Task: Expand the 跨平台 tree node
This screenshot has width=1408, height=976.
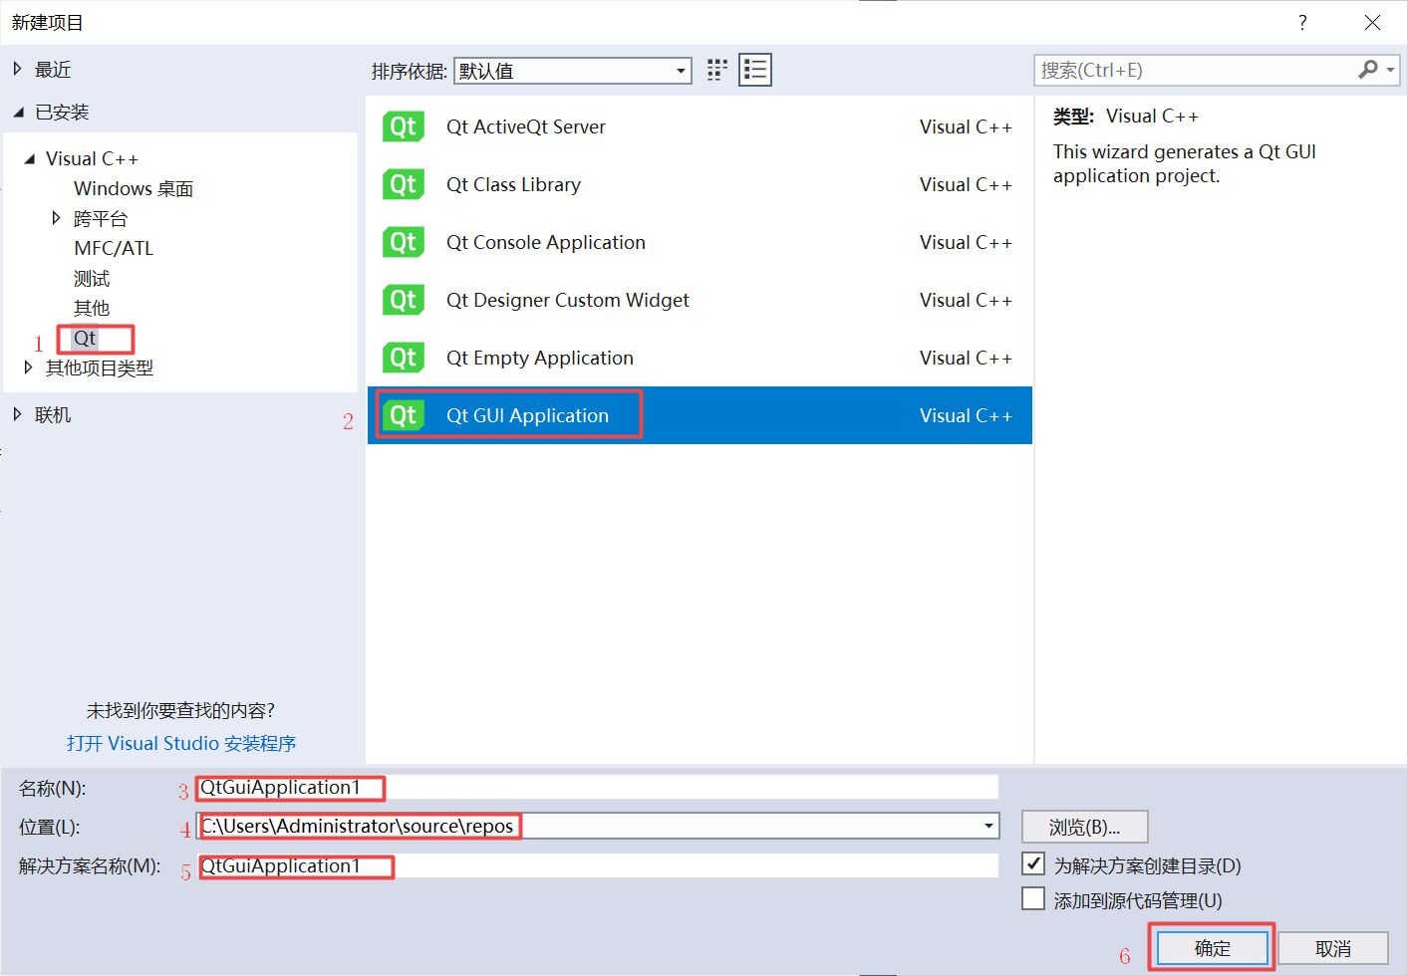Action: pyautogui.click(x=56, y=217)
